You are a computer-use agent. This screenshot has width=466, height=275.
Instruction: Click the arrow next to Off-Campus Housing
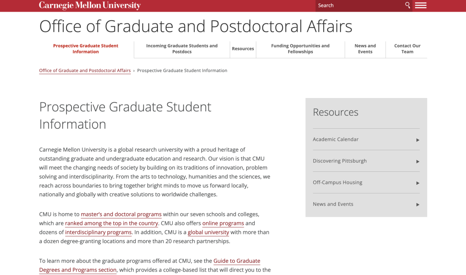point(418,183)
